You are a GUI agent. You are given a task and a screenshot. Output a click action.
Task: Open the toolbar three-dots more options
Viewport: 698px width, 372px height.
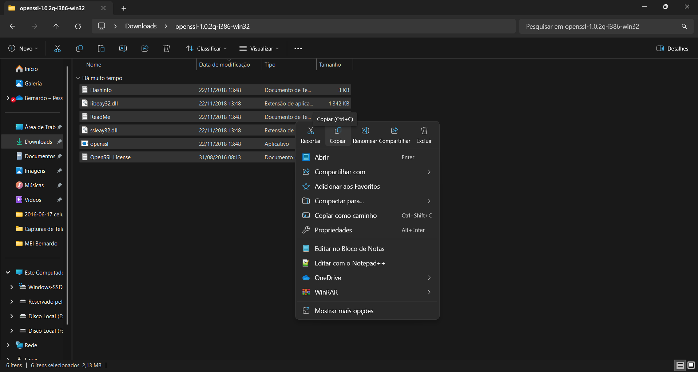pos(298,48)
